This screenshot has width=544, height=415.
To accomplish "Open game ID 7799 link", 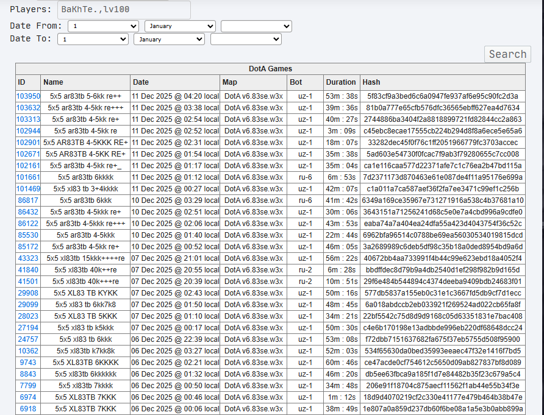I will tap(28, 386).
